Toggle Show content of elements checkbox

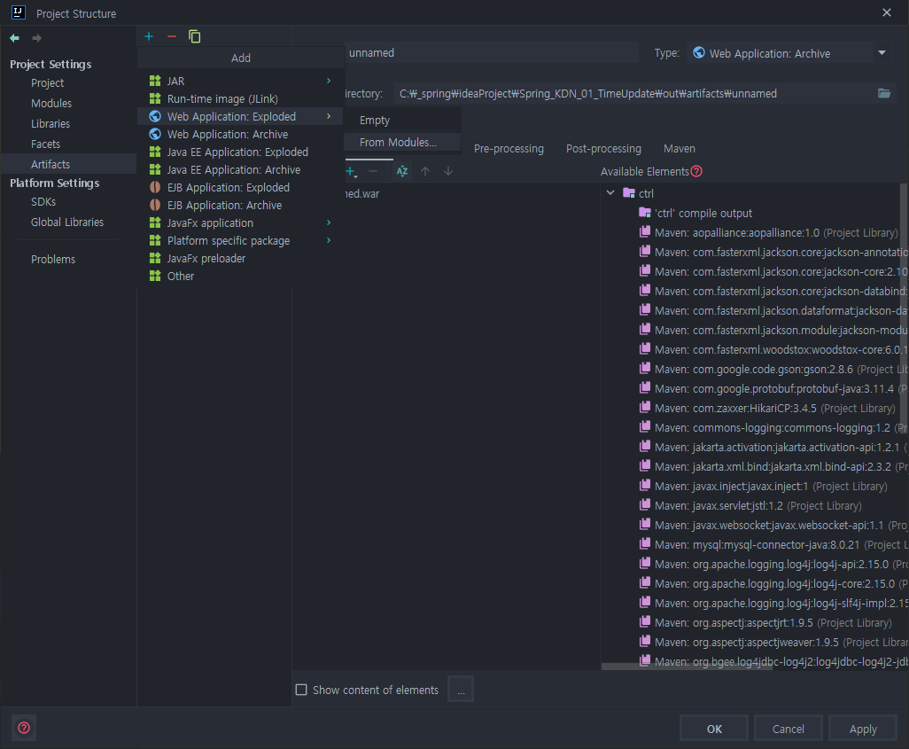tap(301, 690)
